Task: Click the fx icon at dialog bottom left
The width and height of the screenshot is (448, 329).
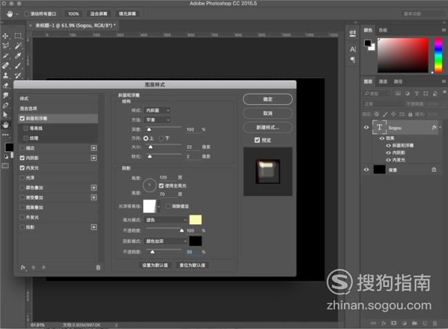Action: [23, 268]
